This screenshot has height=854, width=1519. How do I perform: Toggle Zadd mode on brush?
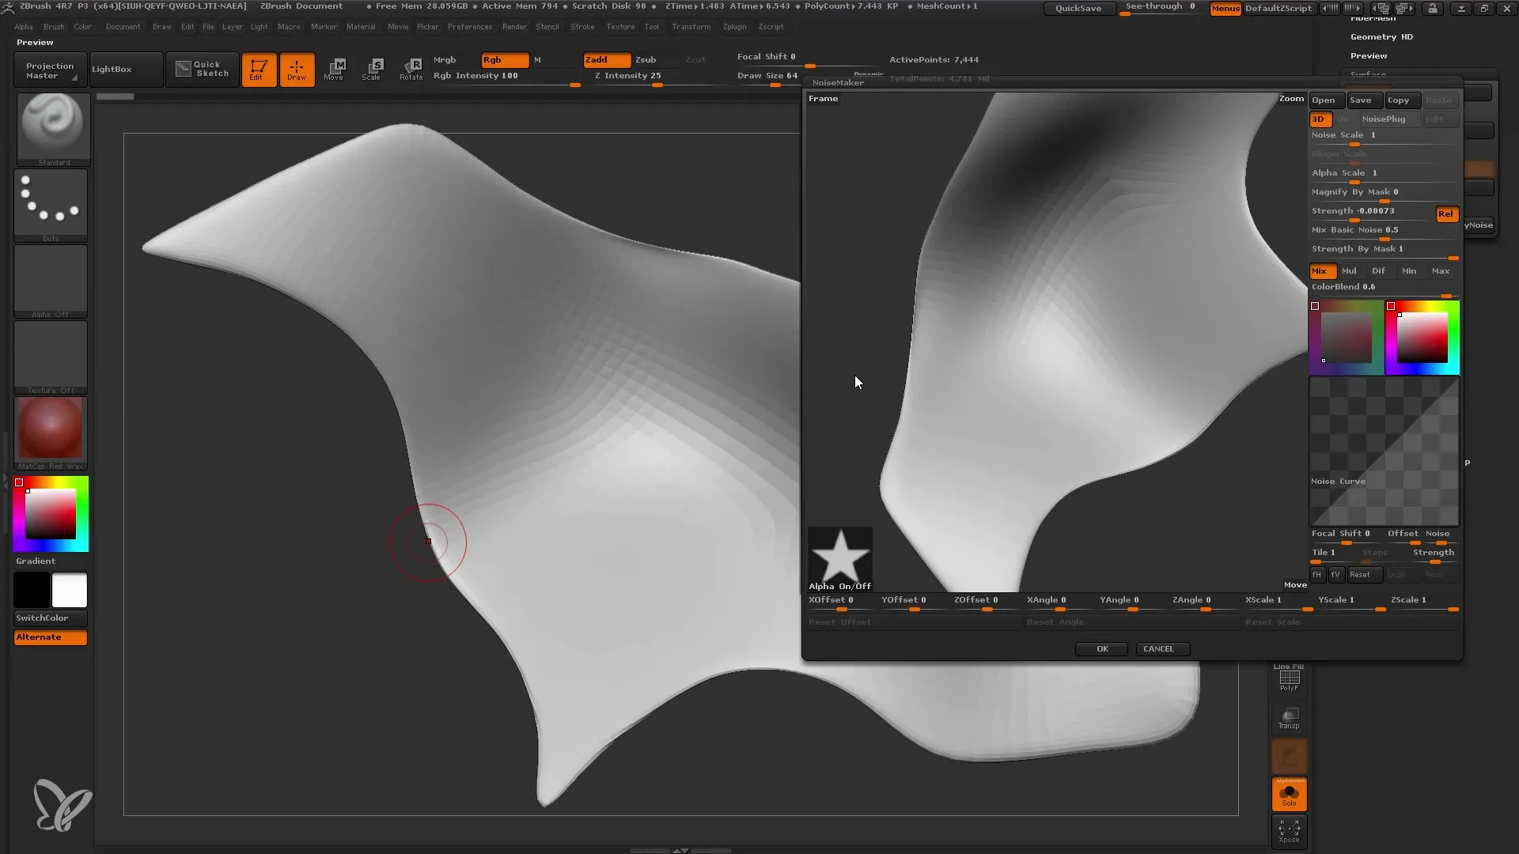(x=603, y=59)
